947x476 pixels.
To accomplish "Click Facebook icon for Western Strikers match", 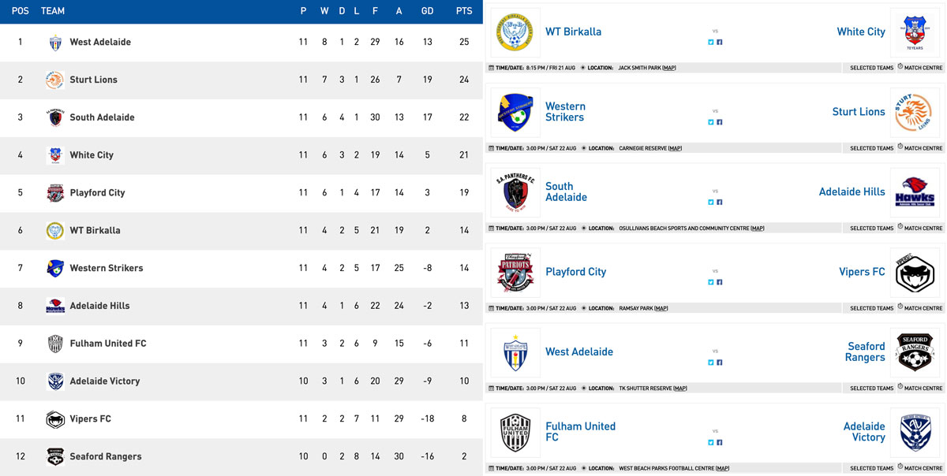I will pyautogui.click(x=720, y=122).
